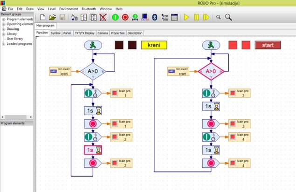Zoom in using the large magnifier
The height and width of the screenshot is (192, 296).
click(x=228, y=17)
